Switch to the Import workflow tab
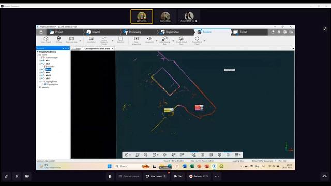The width and height of the screenshot is (331, 186). (102, 32)
